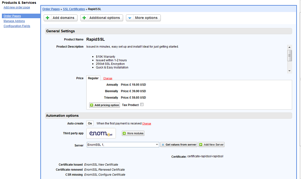
Task: Click EnomSSL:Renewed Certificate text
Action: (104, 170)
